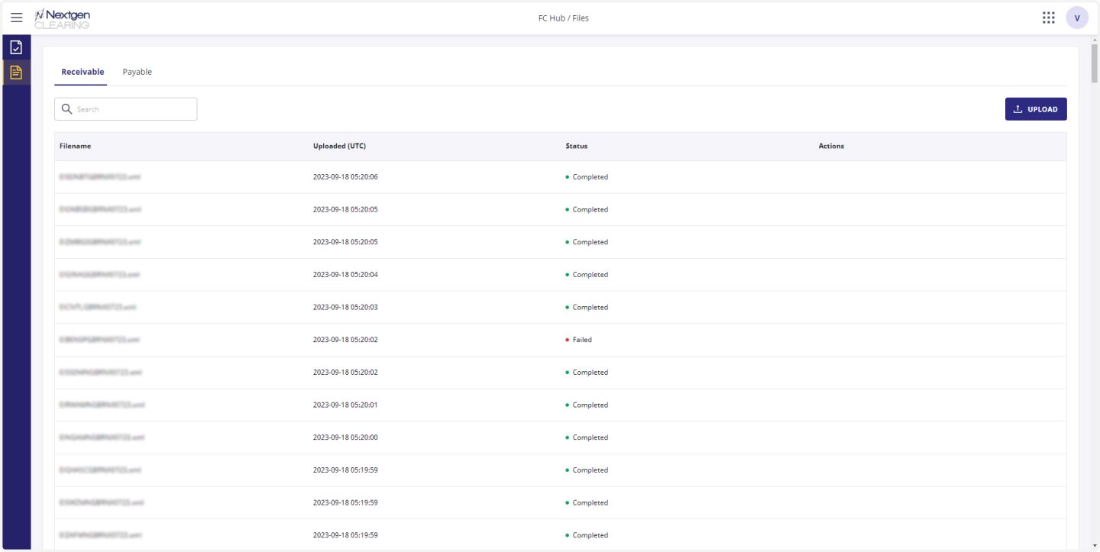Screen dimensions: 1100x552
Task: Click the Filename column header
Action: tap(75, 146)
